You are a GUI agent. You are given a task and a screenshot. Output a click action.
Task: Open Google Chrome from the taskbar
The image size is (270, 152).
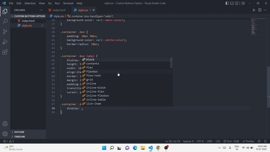[x=158, y=148]
